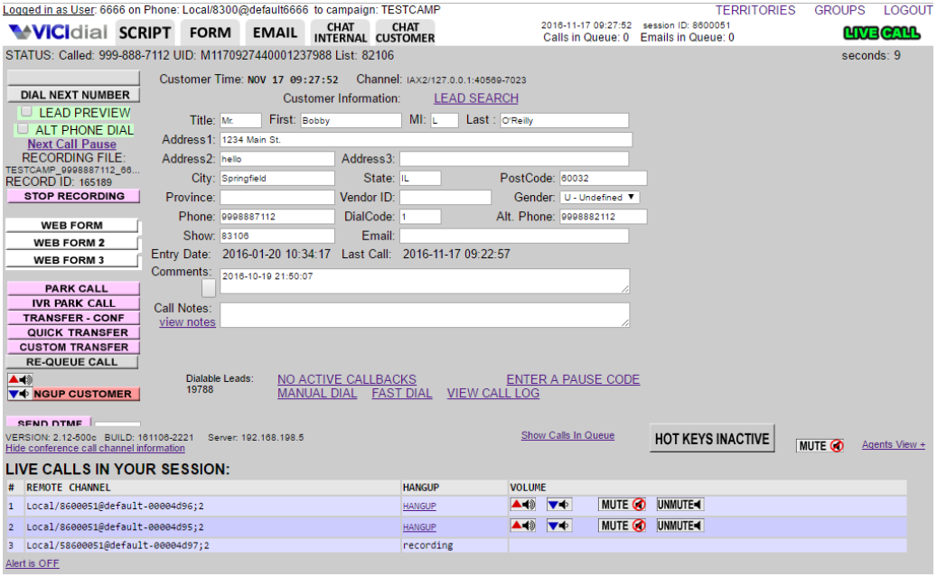
Task: Raise volume for live call channel 1
Action: [x=524, y=504]
